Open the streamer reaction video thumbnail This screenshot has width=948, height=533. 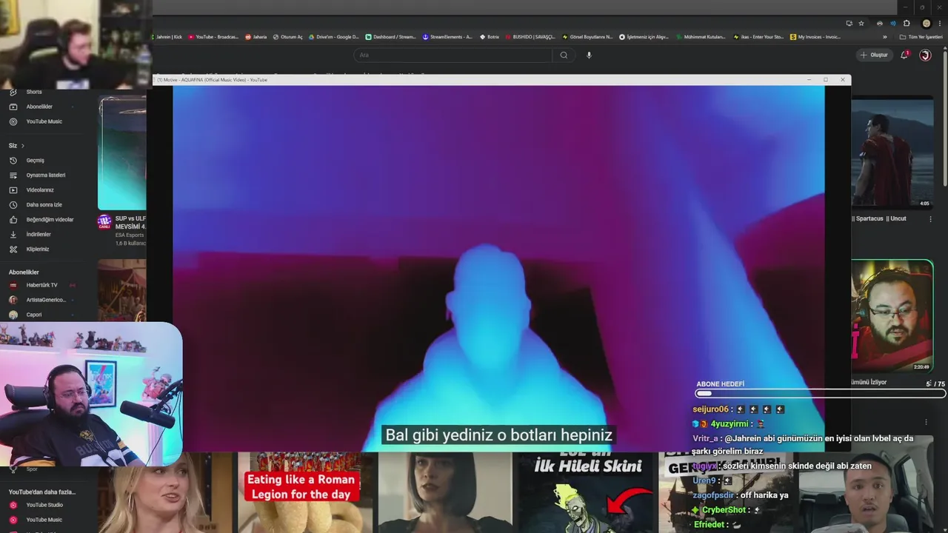[x=892, y=316]
